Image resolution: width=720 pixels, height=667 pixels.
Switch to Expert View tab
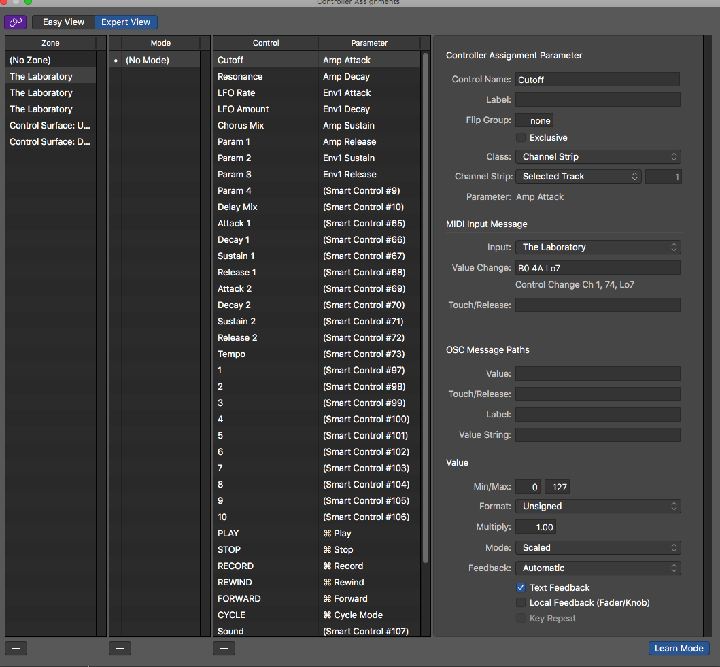pyautogui.click(x=126, y=22)
